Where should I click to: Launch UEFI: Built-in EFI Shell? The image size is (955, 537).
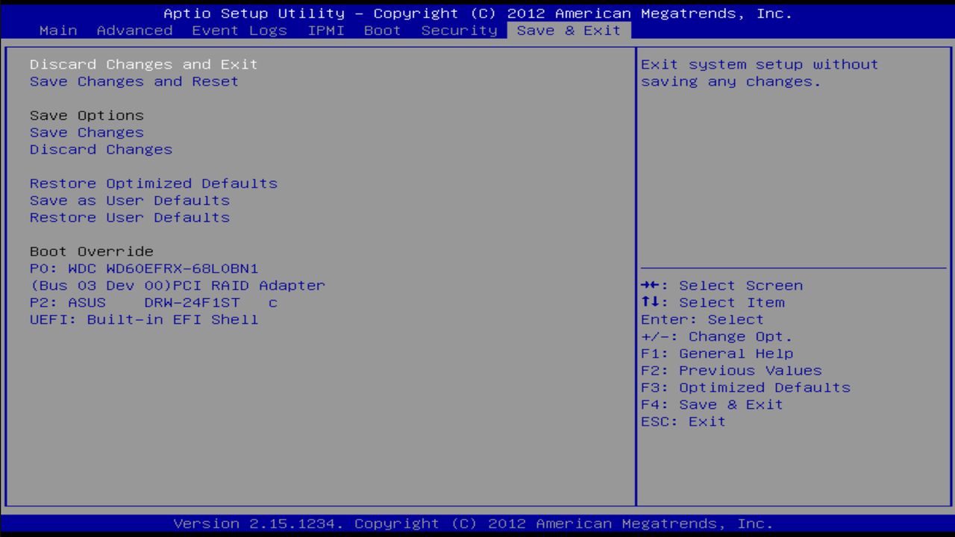[x=144, y=320]
